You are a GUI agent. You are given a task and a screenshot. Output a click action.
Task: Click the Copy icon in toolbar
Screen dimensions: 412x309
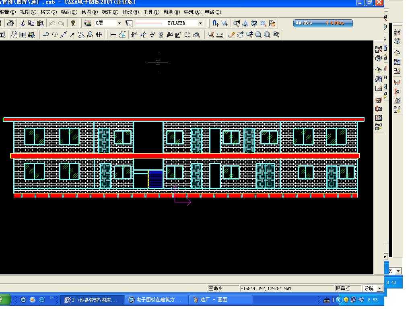tap(31, 23)
